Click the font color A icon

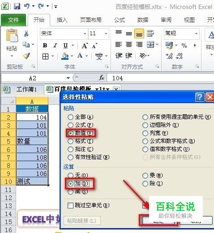pos(80,56)
